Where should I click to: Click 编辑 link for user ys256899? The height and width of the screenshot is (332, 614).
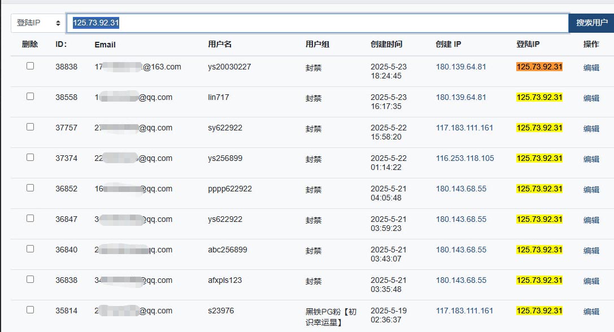click(591, 159)
